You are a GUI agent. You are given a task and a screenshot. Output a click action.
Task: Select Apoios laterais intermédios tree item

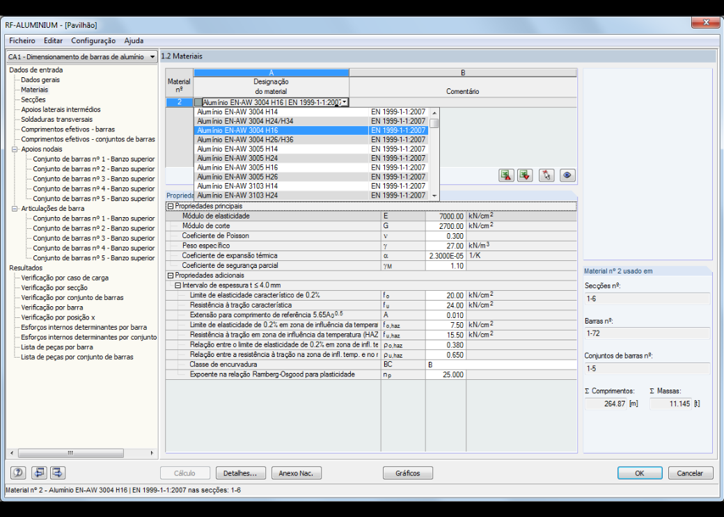61,109
